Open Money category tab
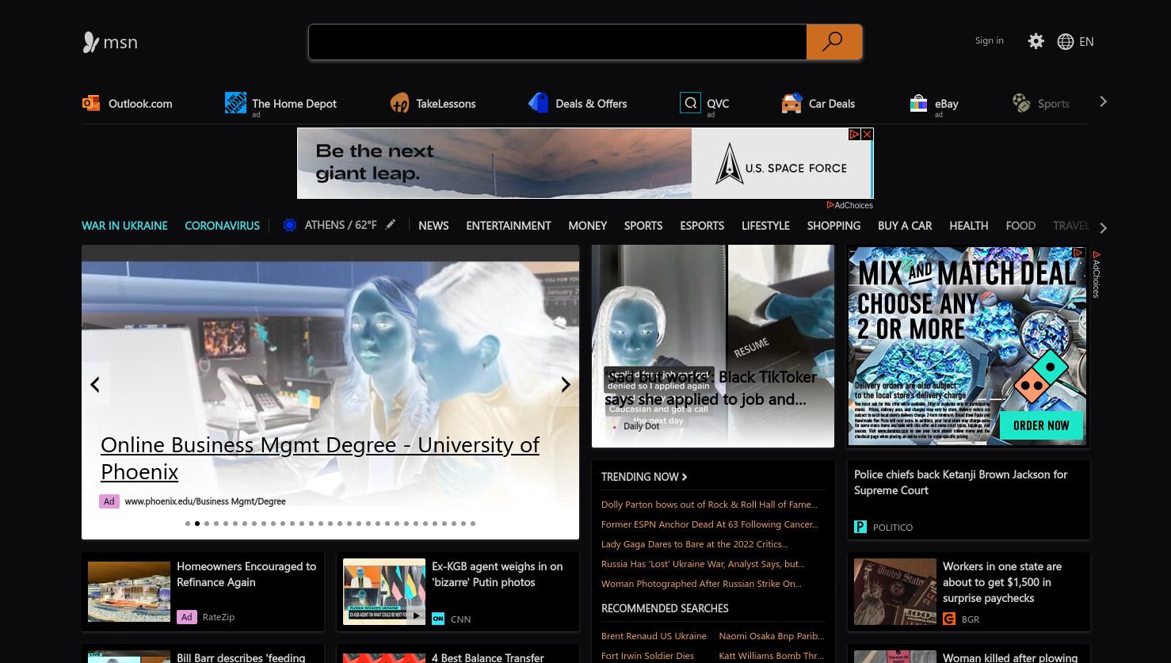Viewport: 1171px width, 663px height. tap(587, 226)
